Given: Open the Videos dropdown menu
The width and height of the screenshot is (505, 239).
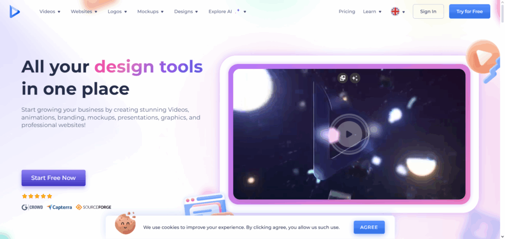Looking at the screenshot, I should pos(50,11).
